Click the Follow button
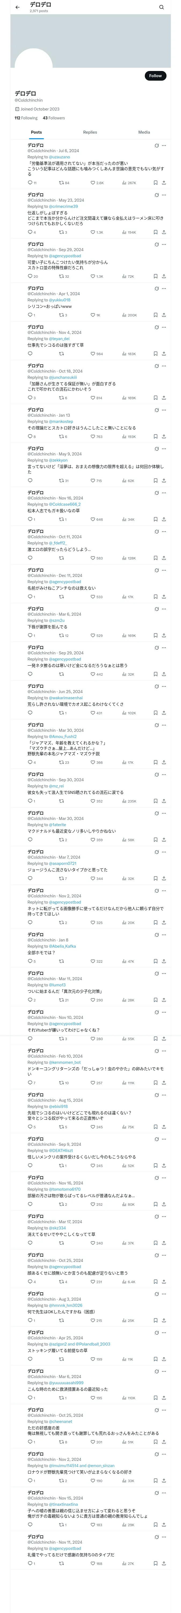The height and width of the screenshot is (1613, 181). click(x=156, y=76)
